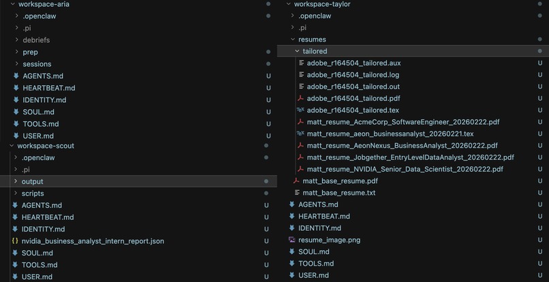Collapse the workspace-aria folder chevron
The height and width of the screenshot is (282, 549).
click(x=13, y=4)
